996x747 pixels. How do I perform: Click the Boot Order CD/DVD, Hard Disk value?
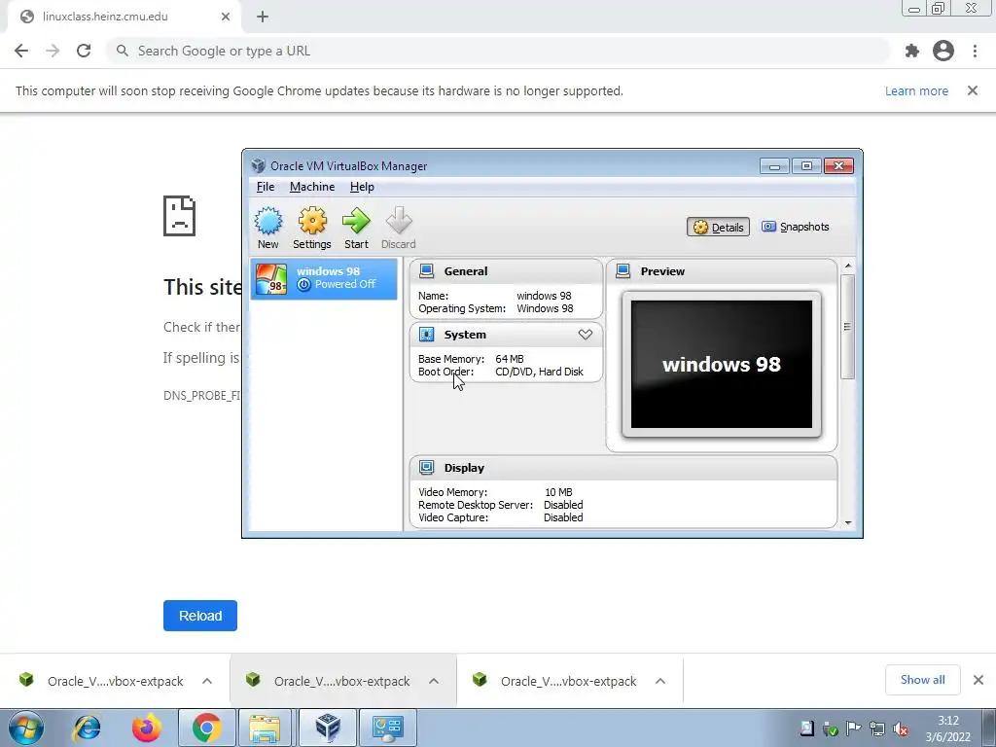point(539,372)
